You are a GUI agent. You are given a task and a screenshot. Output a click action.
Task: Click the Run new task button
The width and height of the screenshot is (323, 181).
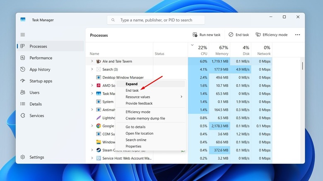point(206,35)
